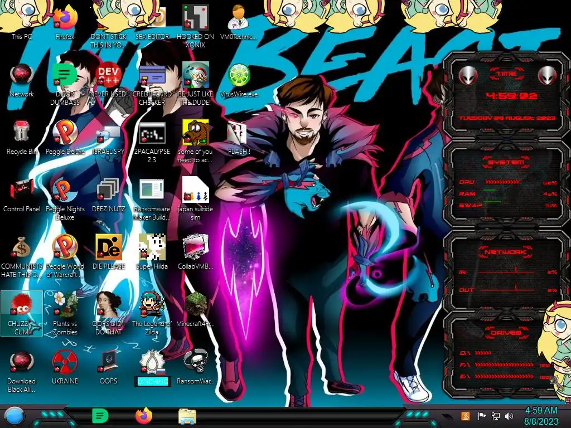
Task: Click the TIME header in widget
Action: click(x=506, y=74)
